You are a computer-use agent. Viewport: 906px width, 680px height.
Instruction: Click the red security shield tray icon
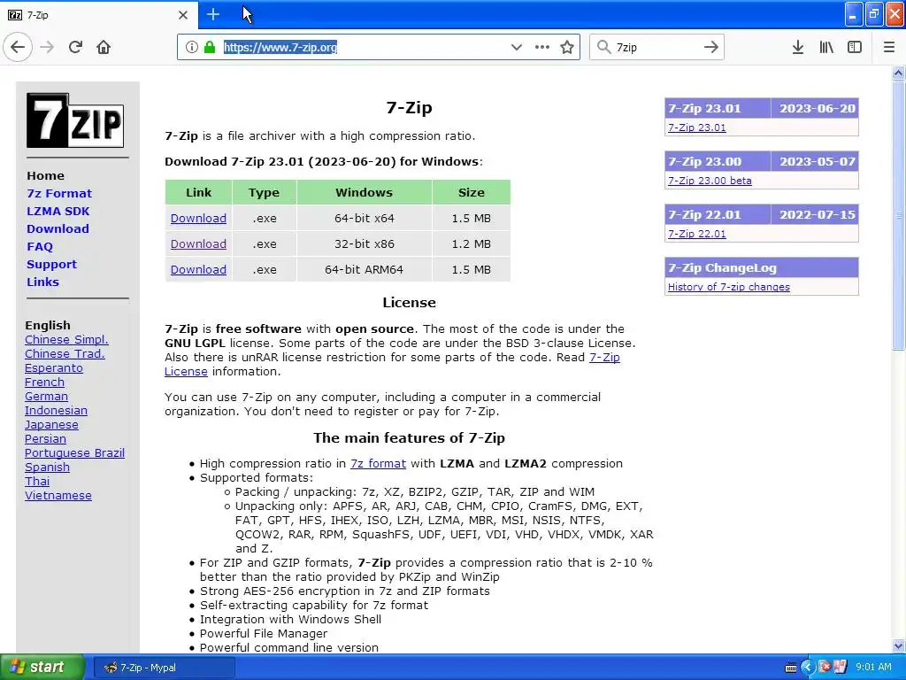825,668
